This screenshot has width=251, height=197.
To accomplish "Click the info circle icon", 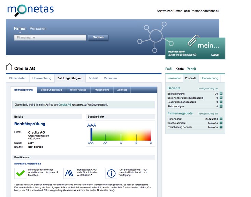I will click(111, 173).
